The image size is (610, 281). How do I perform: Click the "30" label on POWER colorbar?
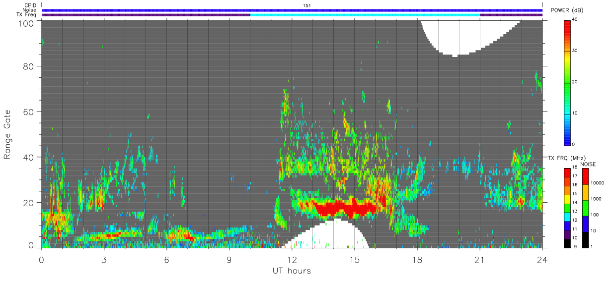click(575, 51)
